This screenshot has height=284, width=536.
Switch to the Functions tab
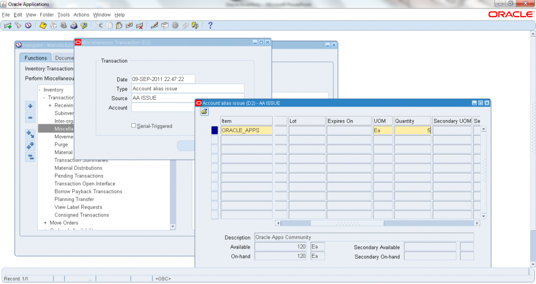coord(36,58)
